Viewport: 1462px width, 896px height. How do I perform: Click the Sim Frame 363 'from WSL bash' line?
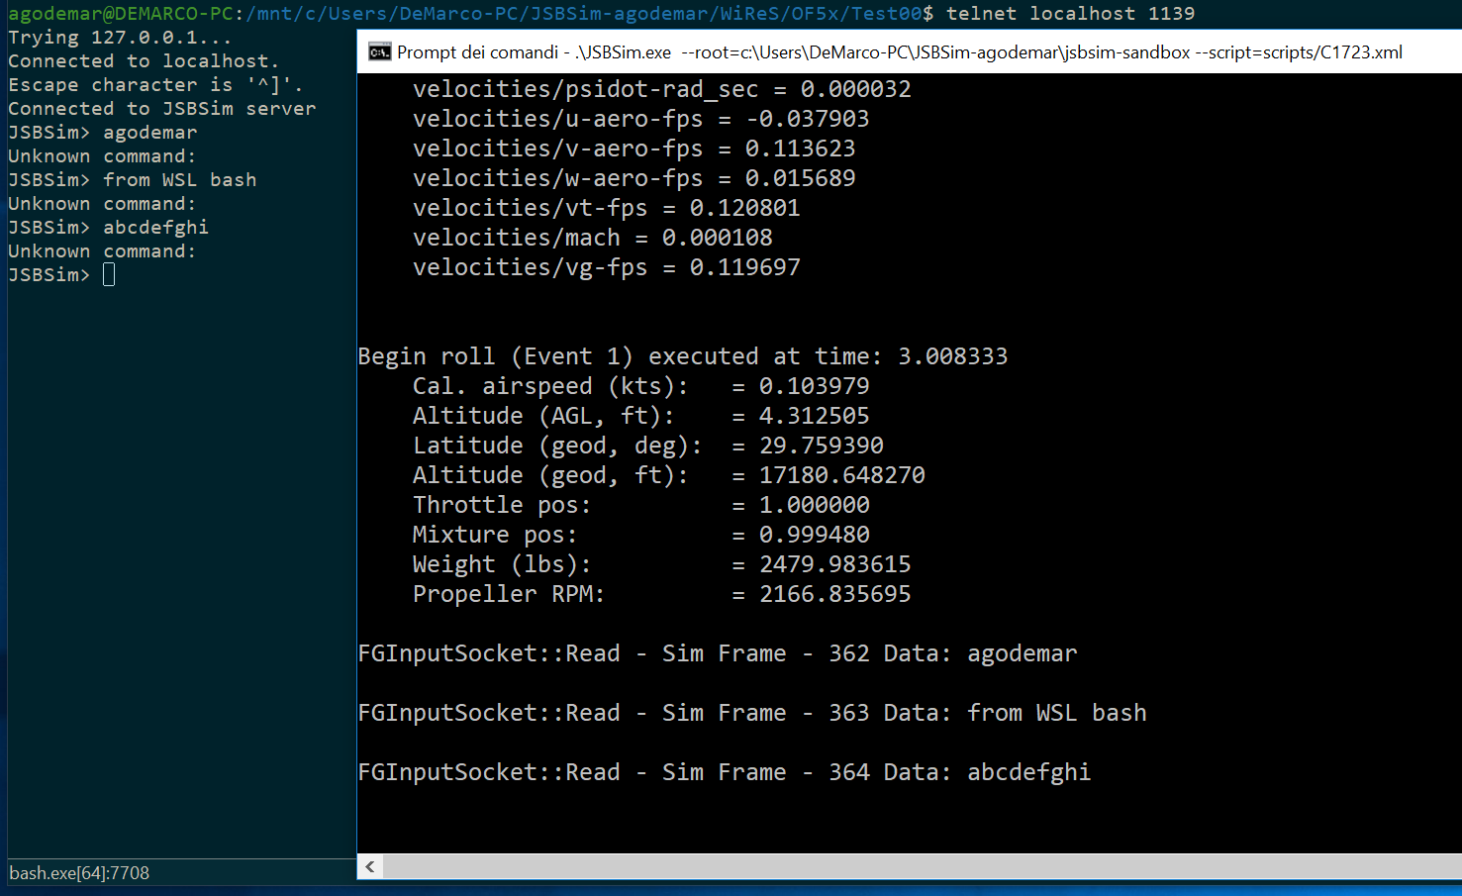point(752,713)
